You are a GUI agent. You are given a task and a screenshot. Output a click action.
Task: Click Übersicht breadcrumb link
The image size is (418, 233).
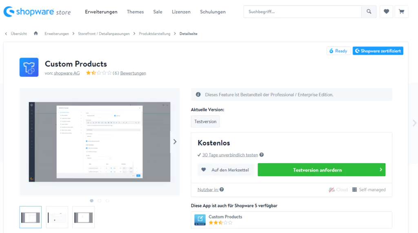(x=19, y=33)
